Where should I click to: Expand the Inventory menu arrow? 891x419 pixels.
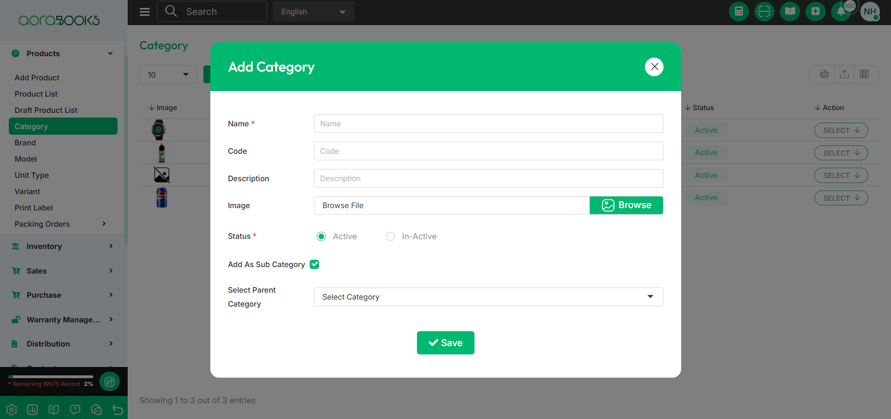[x=111, y=246]
